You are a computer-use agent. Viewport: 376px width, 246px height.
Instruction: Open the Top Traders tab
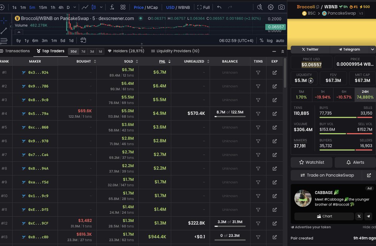point(50,51)
